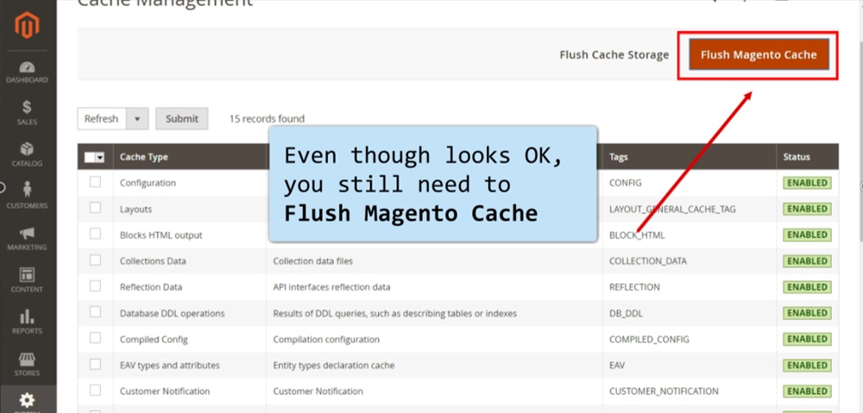863x413 pixels.
Task: Click 'API interfaces reflection data' description
Action: tap(331, 287)
